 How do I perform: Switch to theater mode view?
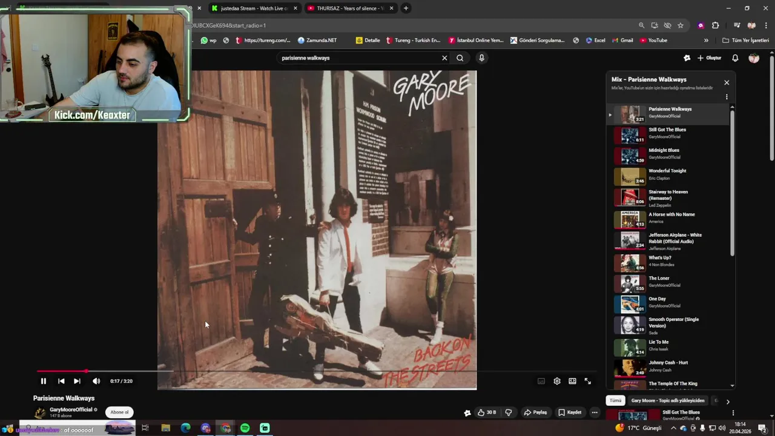(572, 381)
